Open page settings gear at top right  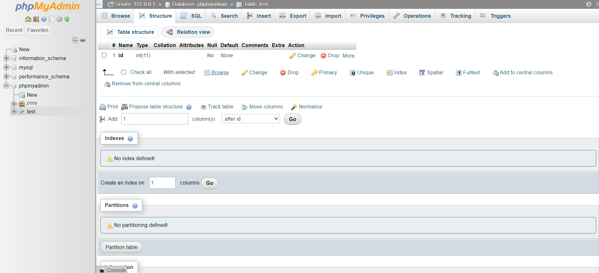click(589, 4)
